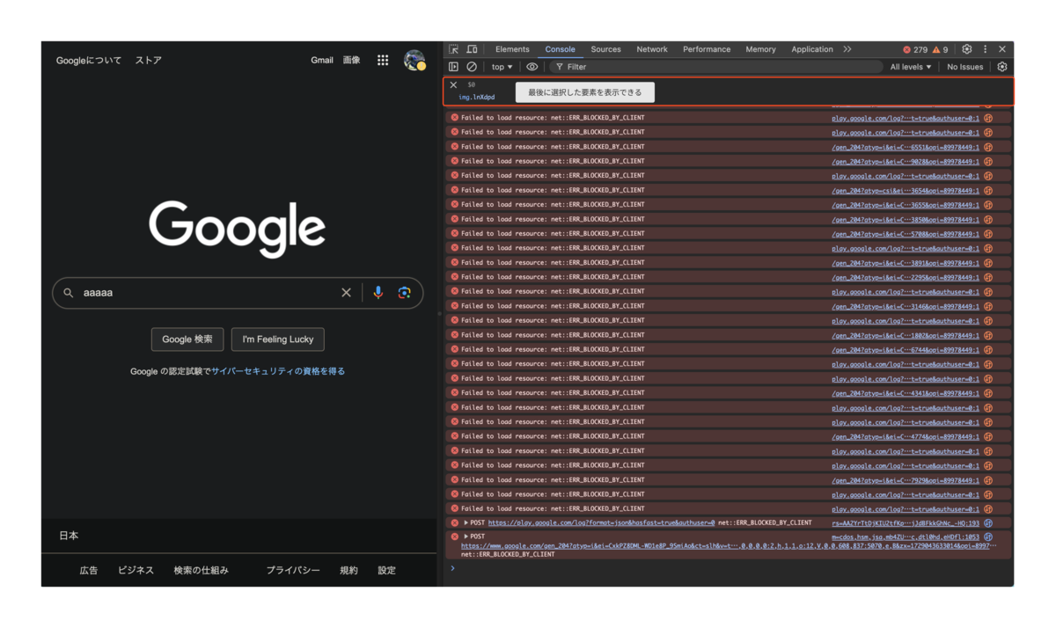Open the Performance tab
The height and width of the screenshot is (628, 1056).
[x=707, y=49]
